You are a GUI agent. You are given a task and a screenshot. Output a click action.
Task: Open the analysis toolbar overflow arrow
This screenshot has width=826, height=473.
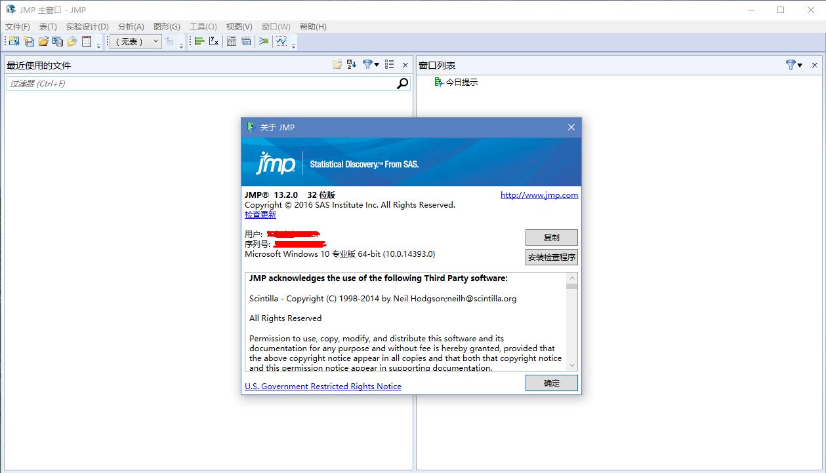293,45
